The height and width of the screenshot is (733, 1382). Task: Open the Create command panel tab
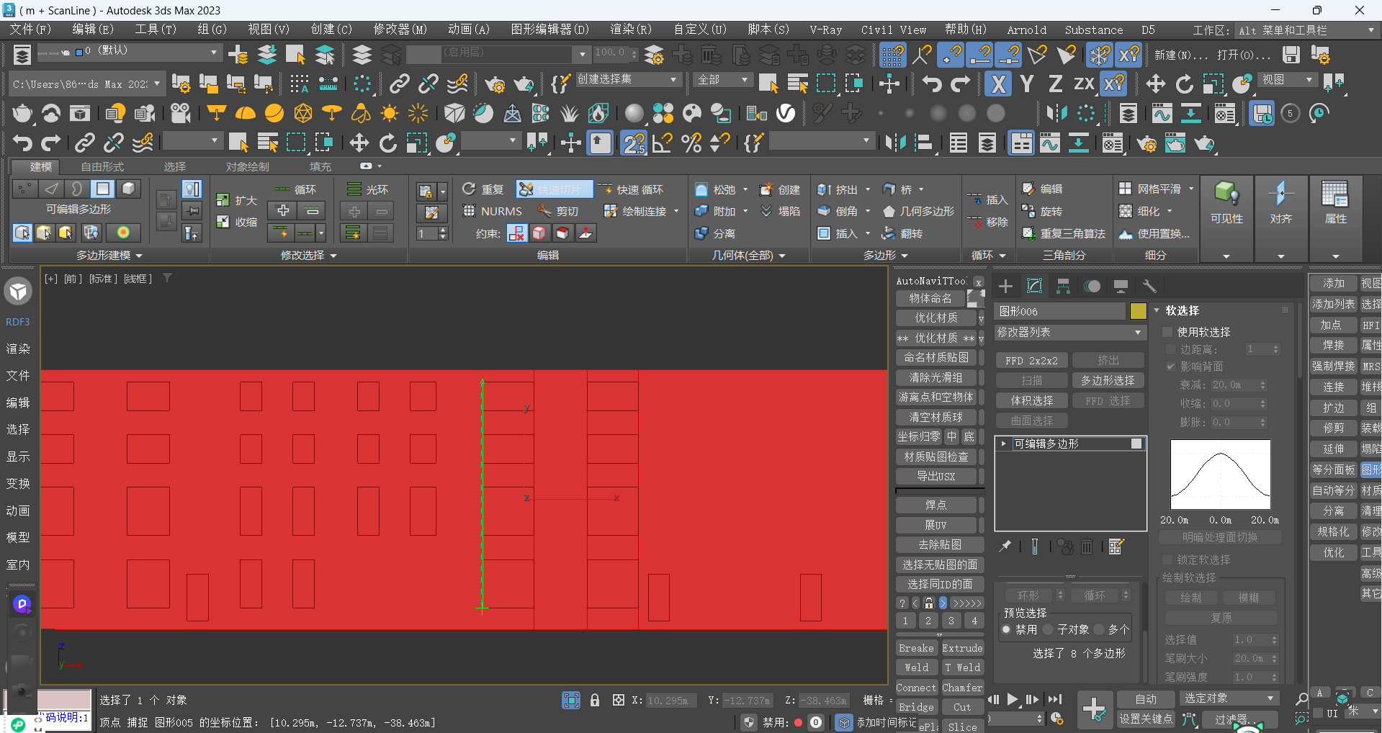pyautogui.click(x=1005, y=286)
